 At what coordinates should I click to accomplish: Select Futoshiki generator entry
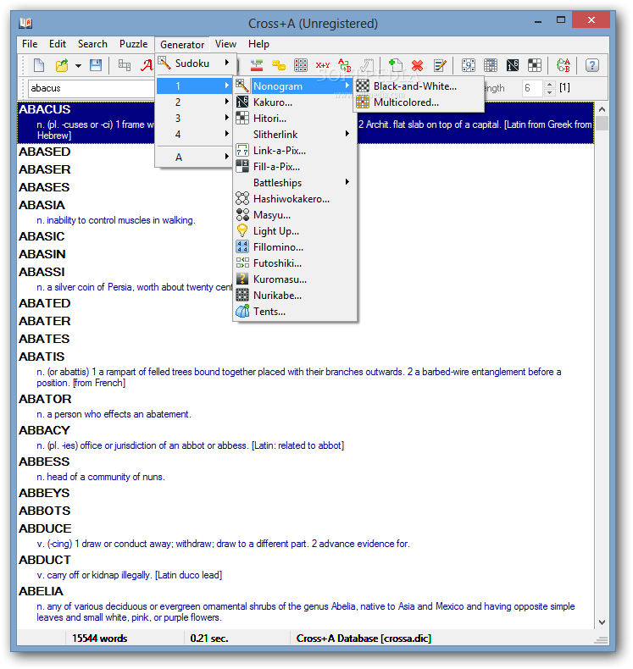[295, 263]
